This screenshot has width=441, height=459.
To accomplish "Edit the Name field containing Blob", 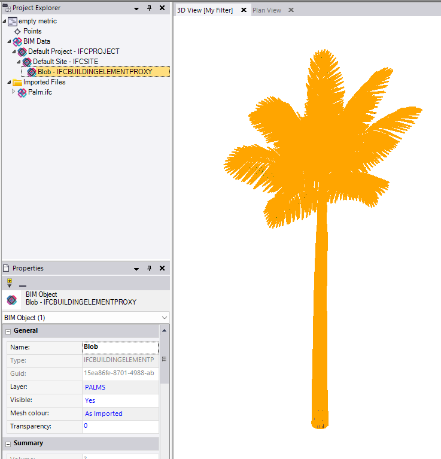I will (120, 348).
